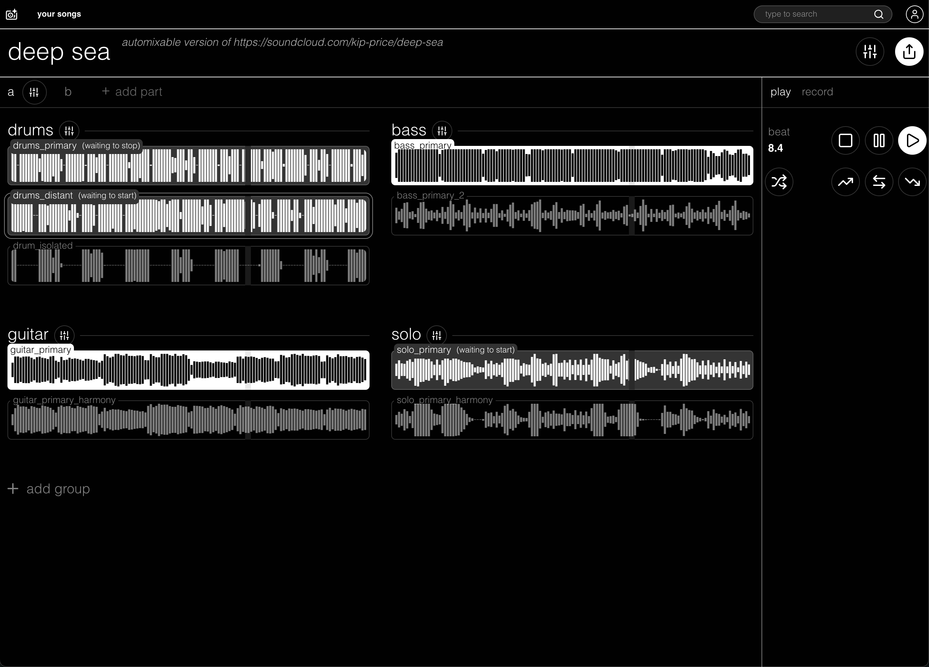This screenshot has width=929, height=667.
Task: Toggle guitar_primary_harmony clip
Action: pyautogui.click(x=189, y=420)
